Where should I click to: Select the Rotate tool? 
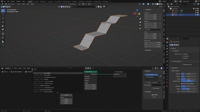click(3, 22)
